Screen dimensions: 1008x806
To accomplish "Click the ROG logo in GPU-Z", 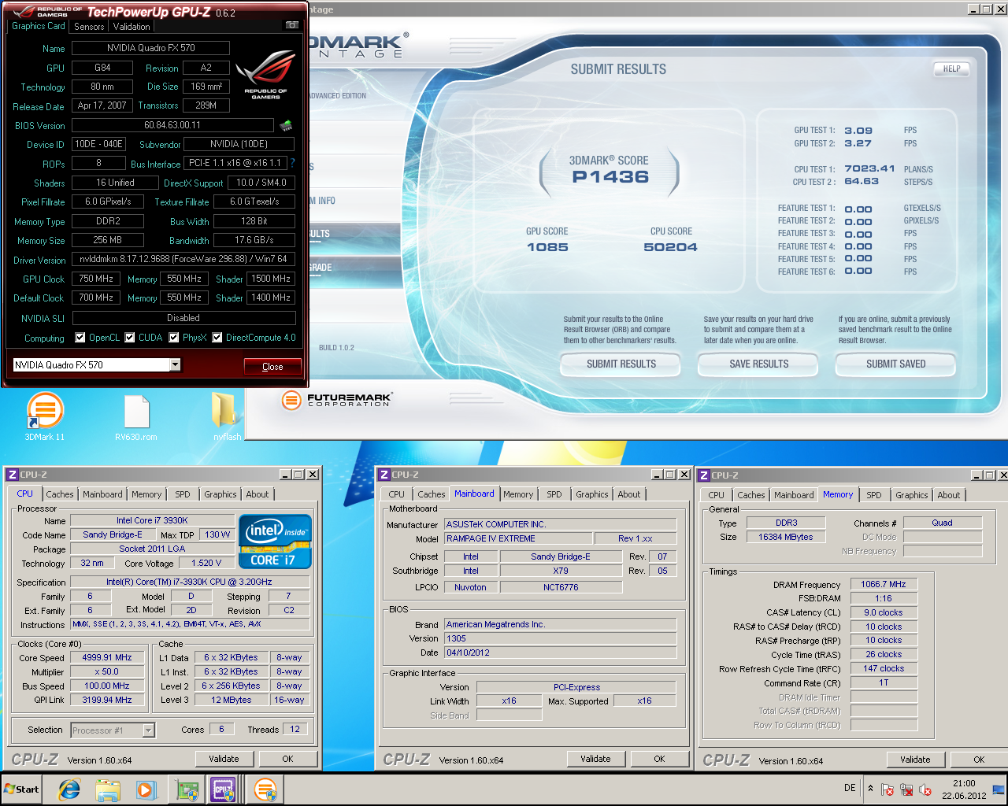I will tap(266, 75).
